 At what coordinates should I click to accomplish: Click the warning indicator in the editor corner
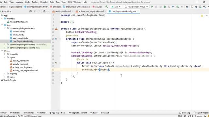[x=202, y=16]
